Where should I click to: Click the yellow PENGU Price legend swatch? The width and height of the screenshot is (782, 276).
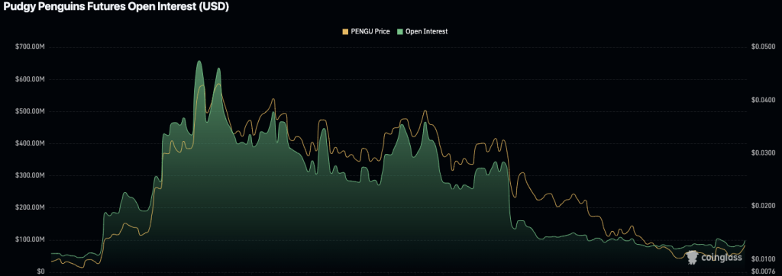click(x=344, y=32)
